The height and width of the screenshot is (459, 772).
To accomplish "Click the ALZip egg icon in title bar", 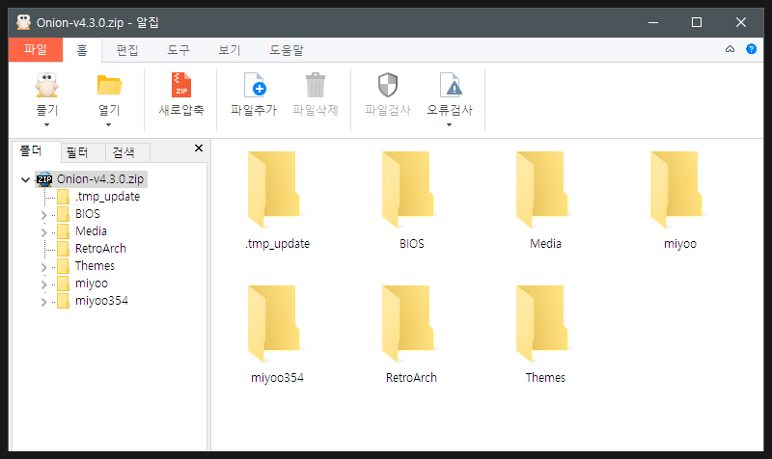I will click(23, 22).
